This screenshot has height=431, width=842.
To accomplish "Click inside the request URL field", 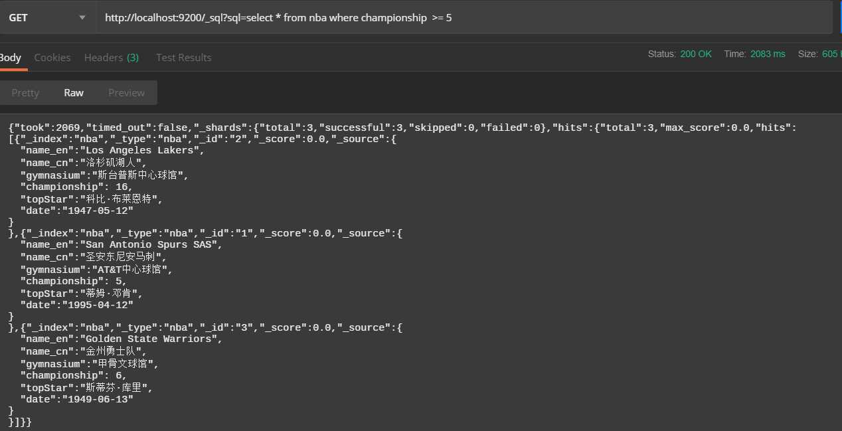I will 464,17.
